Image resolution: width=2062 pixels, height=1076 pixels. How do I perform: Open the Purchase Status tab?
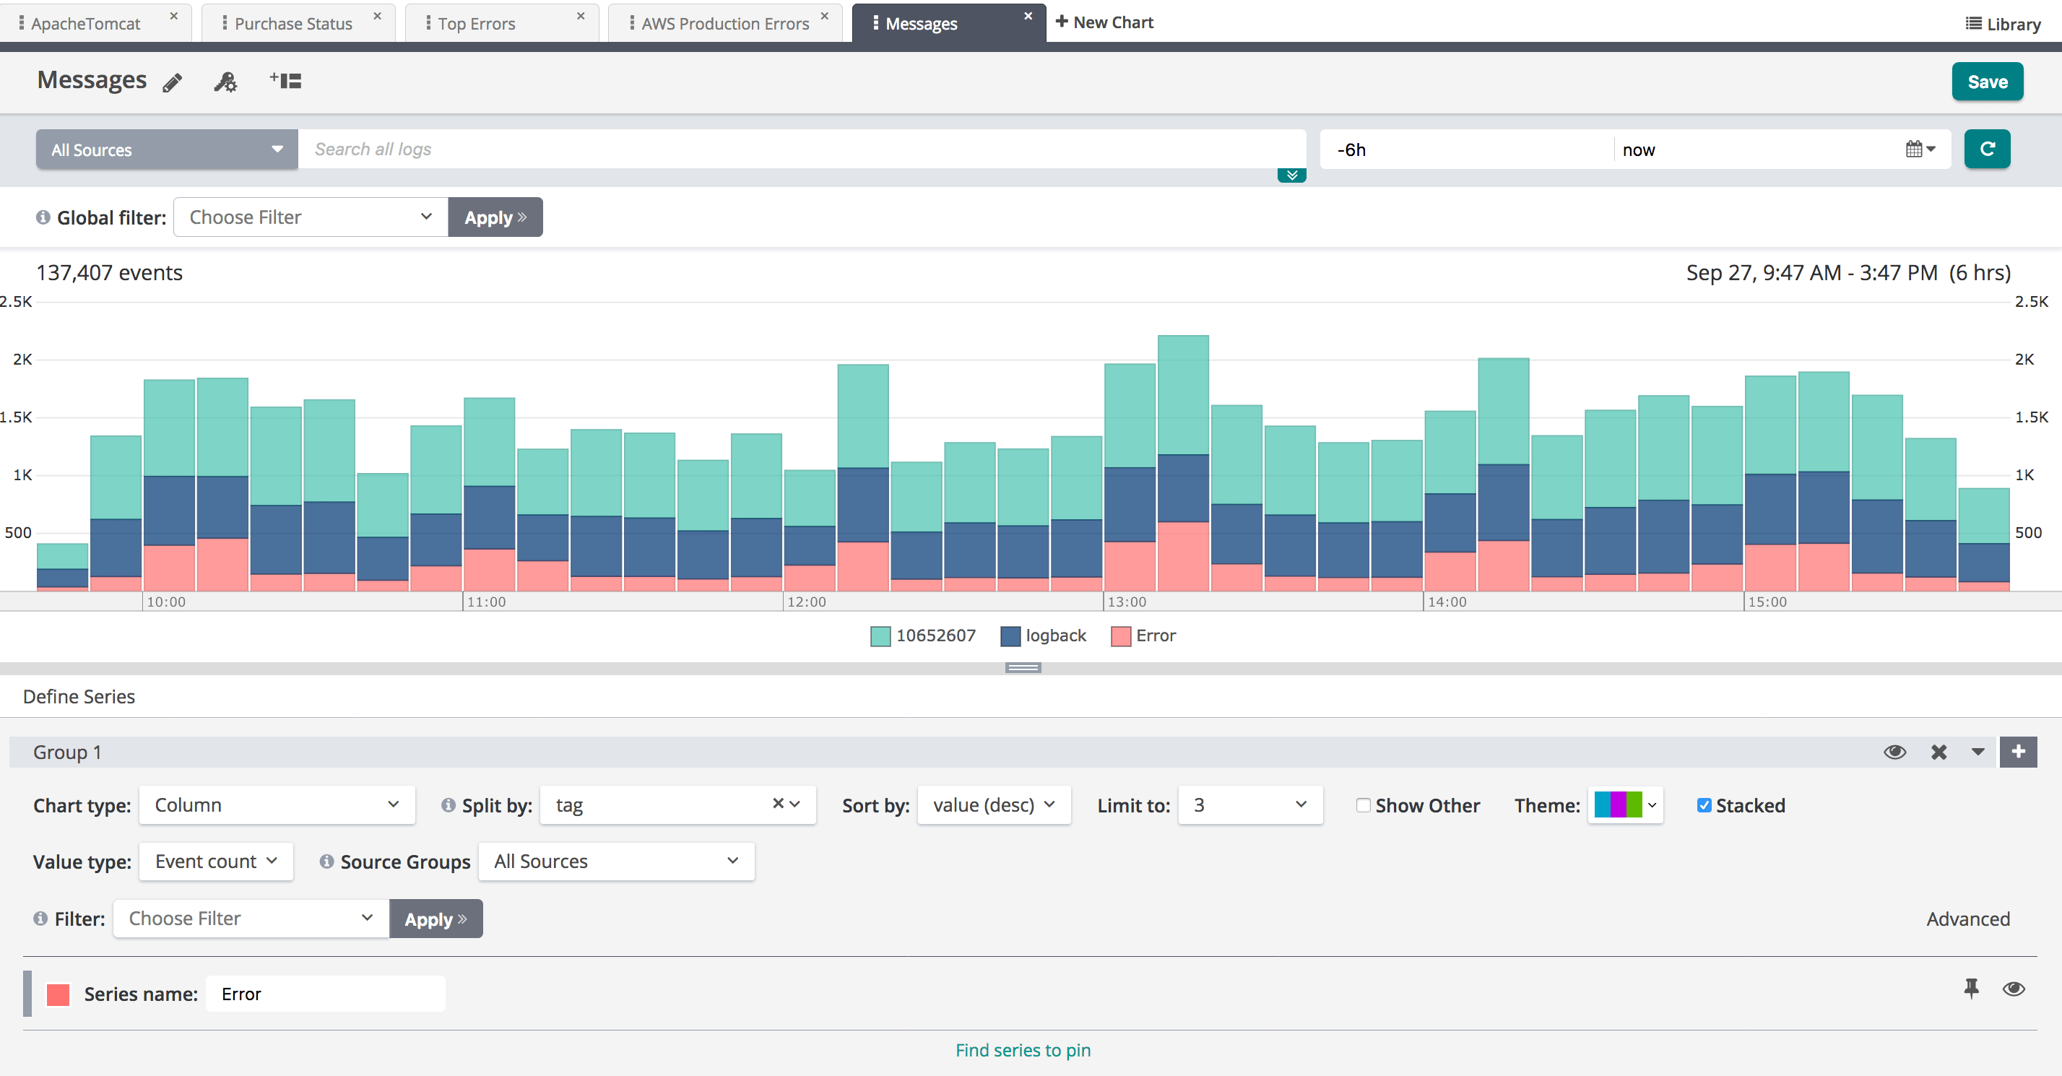(293, 23)
